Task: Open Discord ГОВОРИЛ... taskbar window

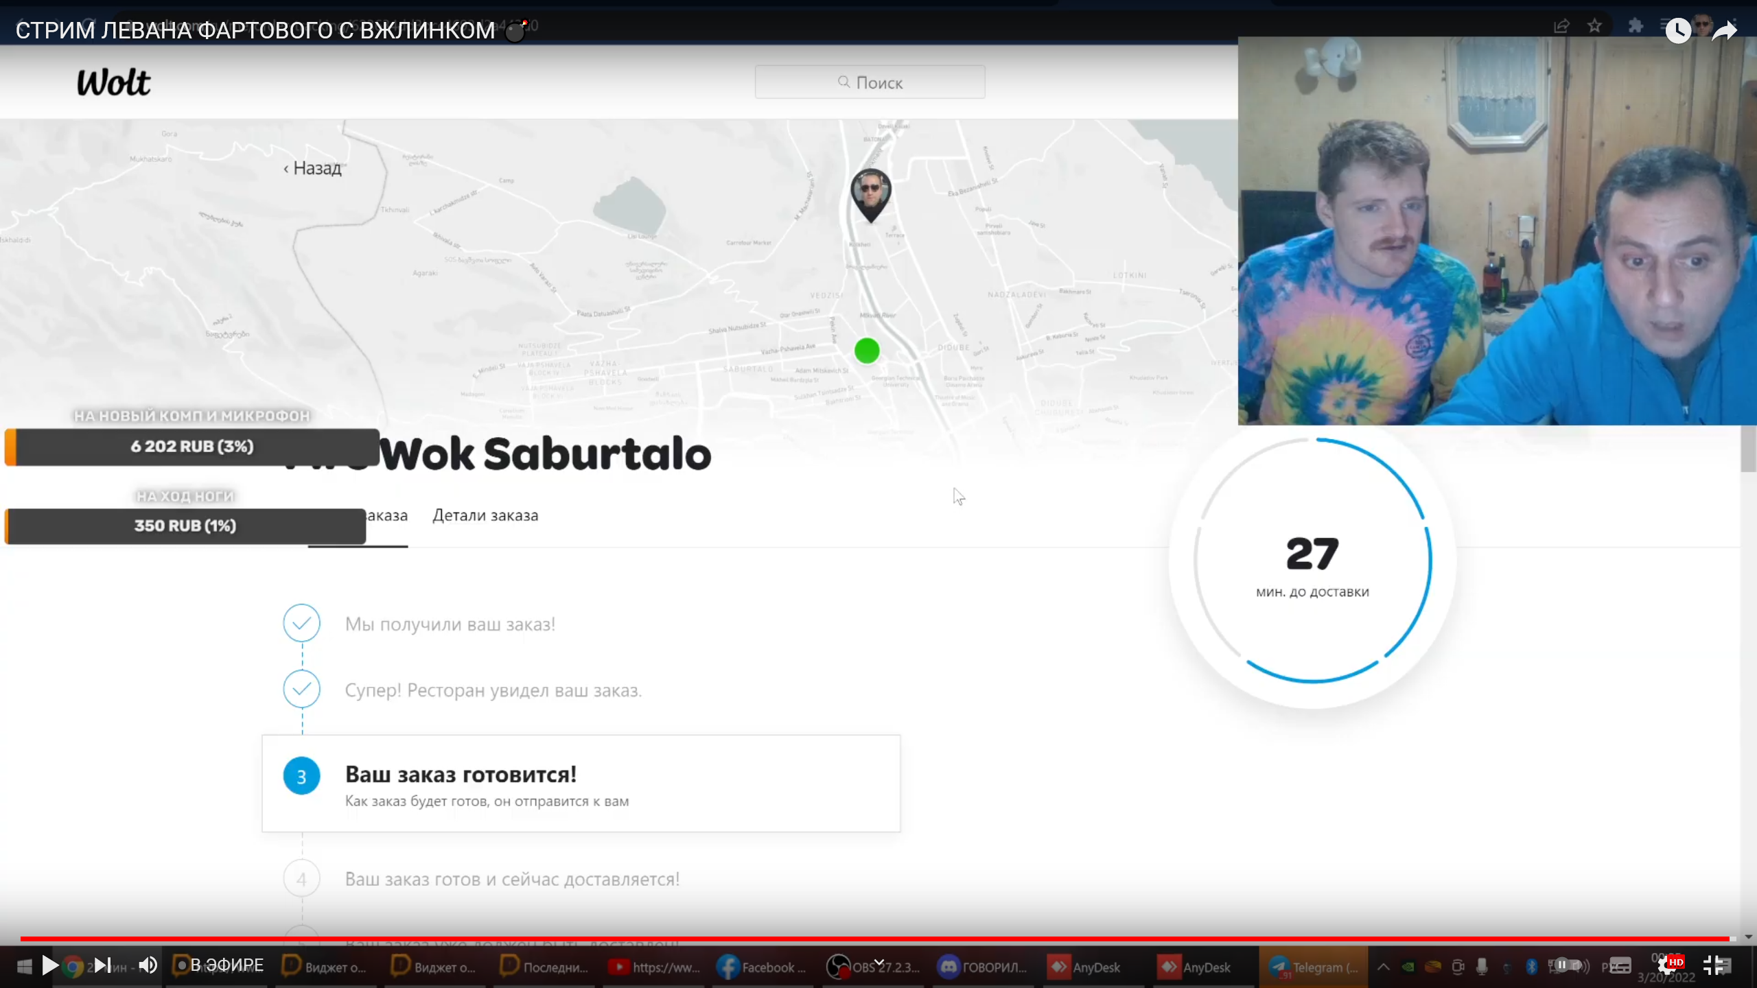Action: coord(984,967)
